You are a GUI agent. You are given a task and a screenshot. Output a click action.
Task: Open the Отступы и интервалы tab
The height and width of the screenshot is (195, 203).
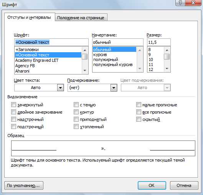[29, 17]
